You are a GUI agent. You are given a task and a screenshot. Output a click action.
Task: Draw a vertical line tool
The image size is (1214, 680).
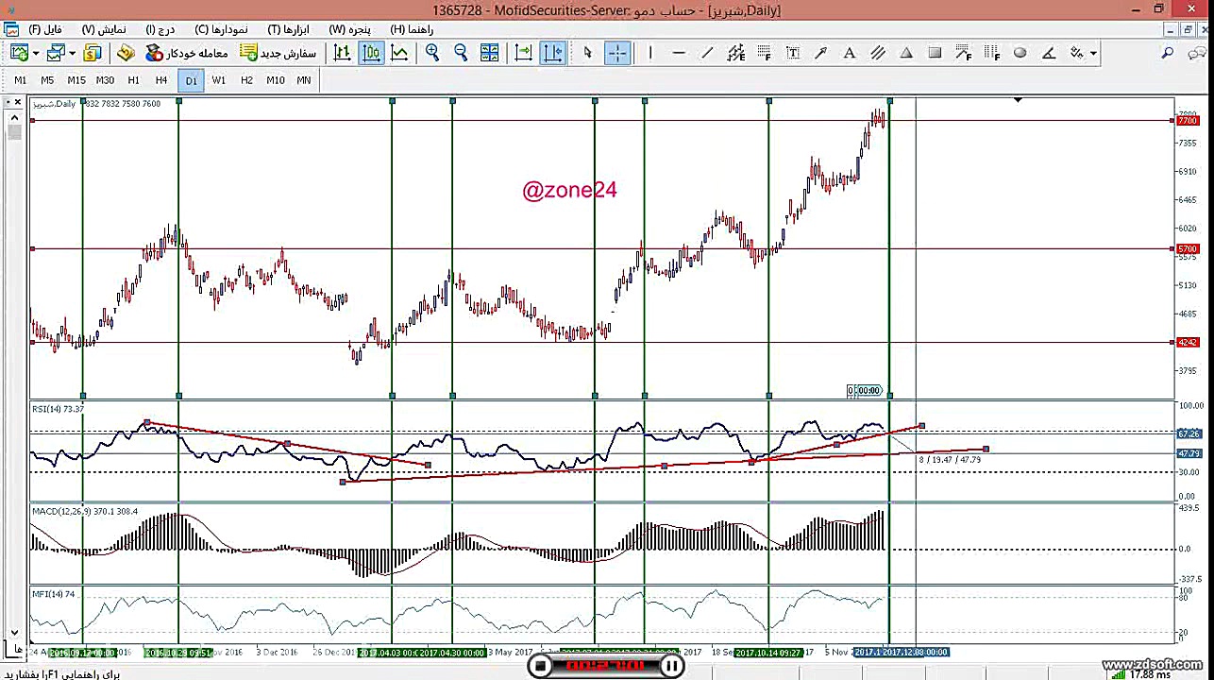tap(649, 53)
